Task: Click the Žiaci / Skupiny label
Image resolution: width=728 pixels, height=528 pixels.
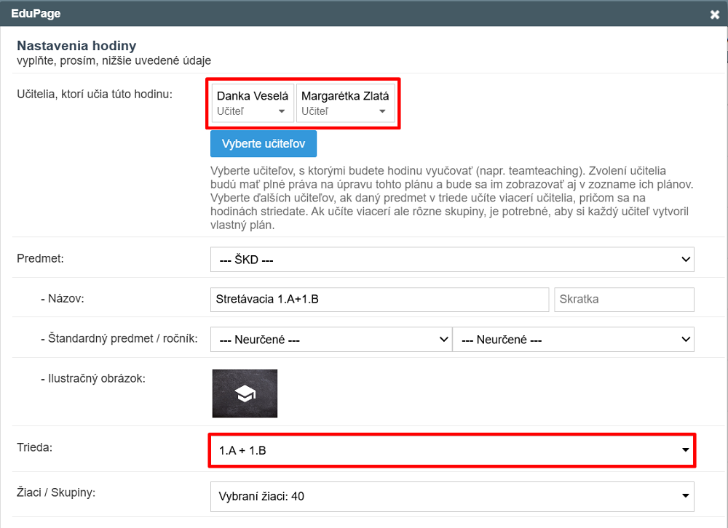Action: pos(56,492)
